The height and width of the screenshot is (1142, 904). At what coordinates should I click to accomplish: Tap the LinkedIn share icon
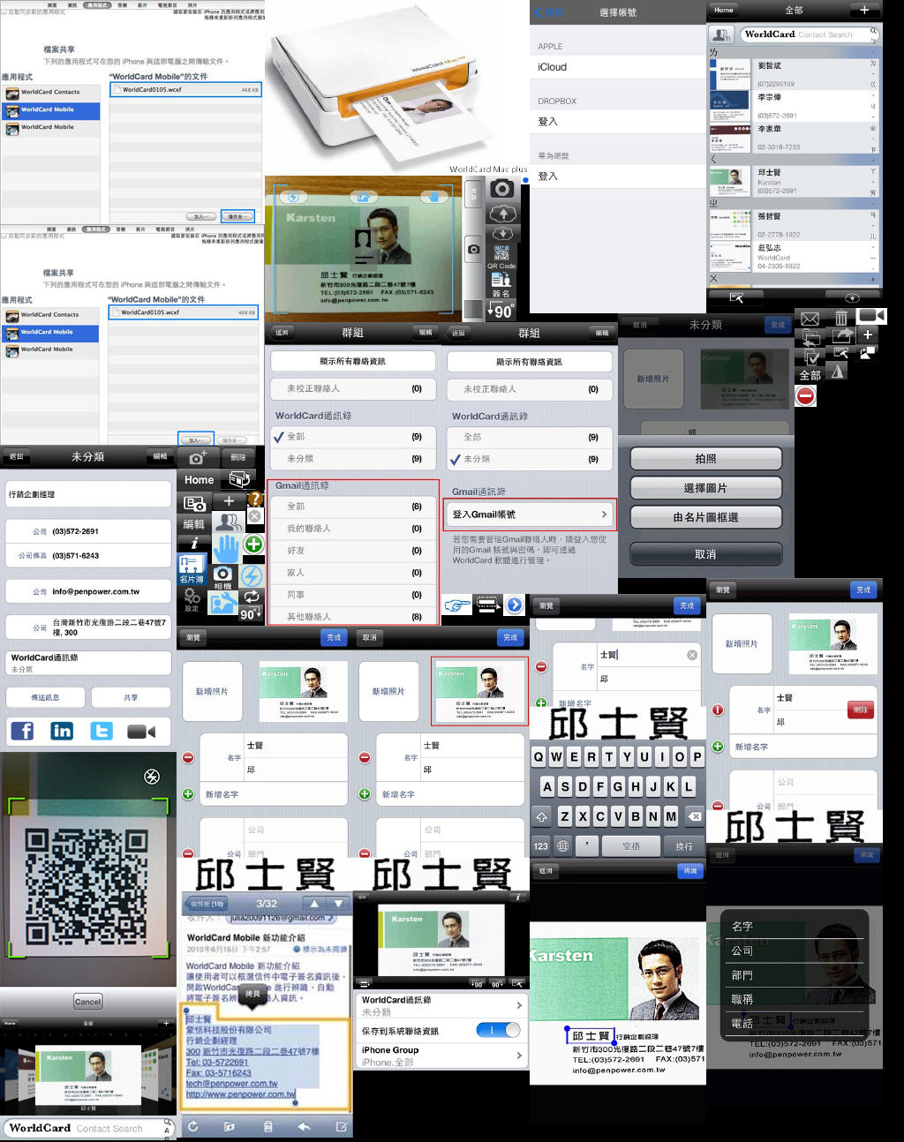pyautogui.click(x=62, y=731)
